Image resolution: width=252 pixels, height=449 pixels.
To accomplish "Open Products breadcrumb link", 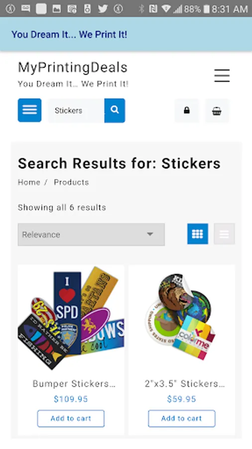I will pos(71,183).
